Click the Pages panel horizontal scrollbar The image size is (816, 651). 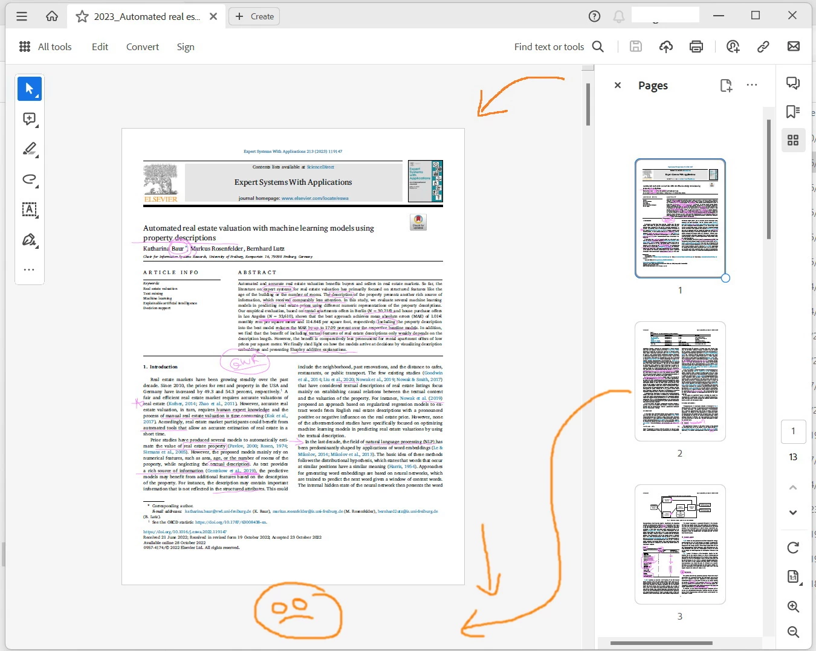[661, 643]
